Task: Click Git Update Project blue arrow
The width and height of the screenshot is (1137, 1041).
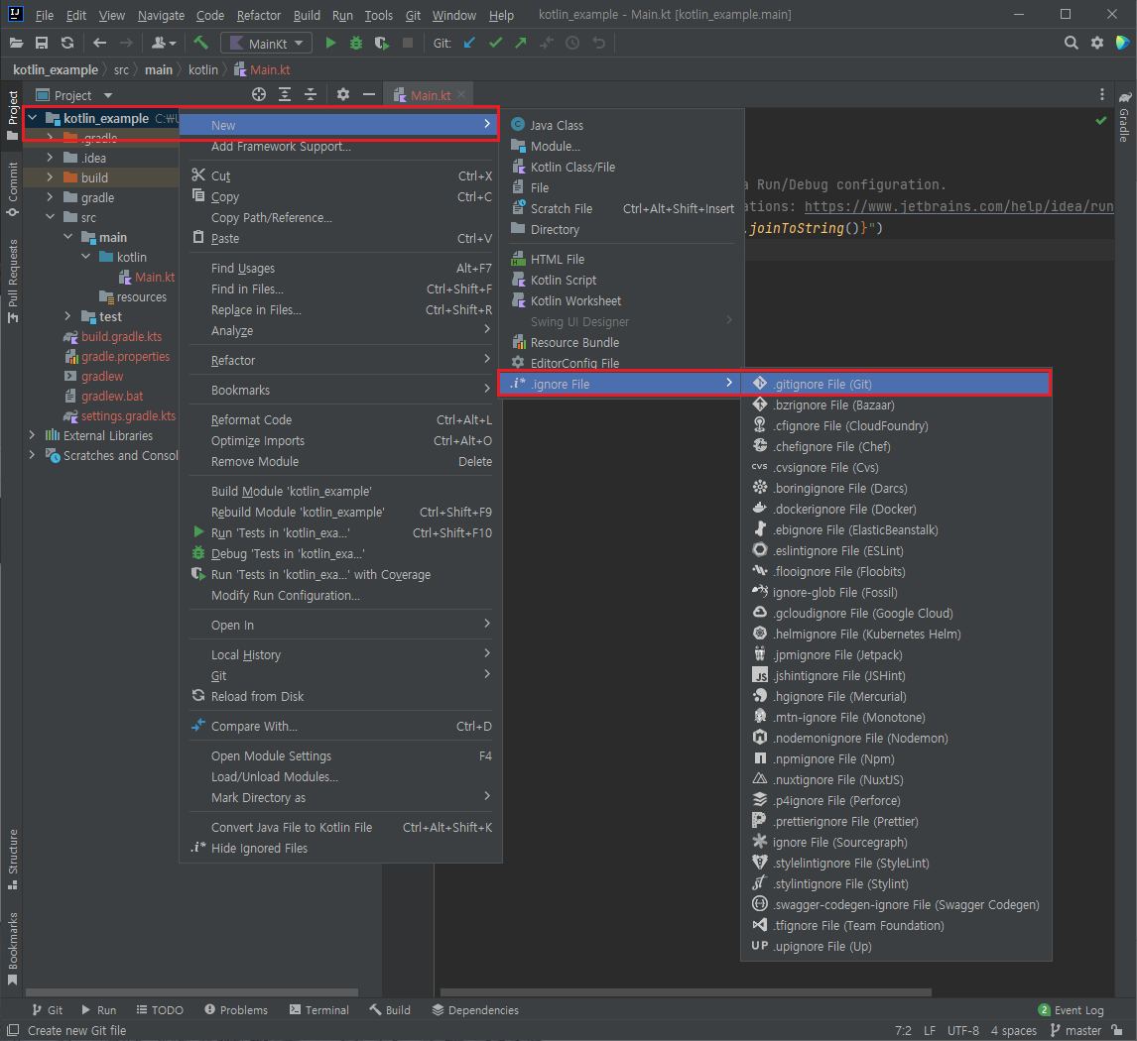Action: point(470,43)
